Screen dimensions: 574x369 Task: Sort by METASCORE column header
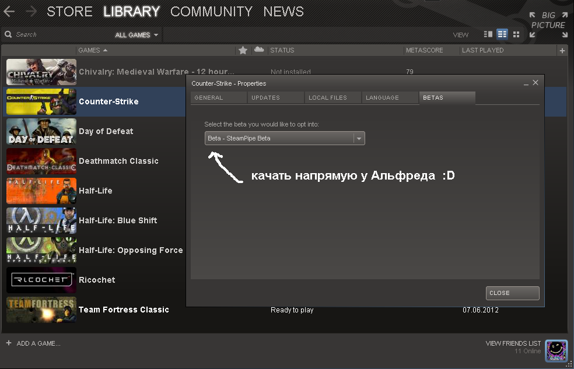pos(424,50)
